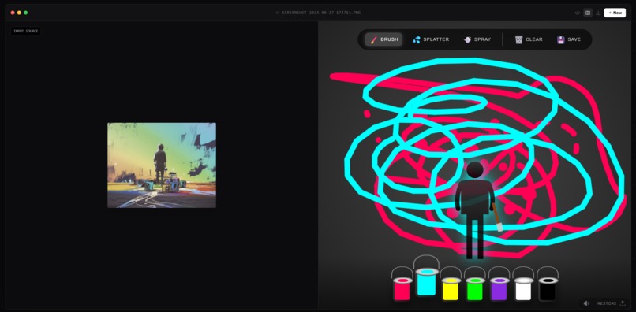
Task: Pick the red paint bucket
Action: pyautogui.click(x=402, y=284)
